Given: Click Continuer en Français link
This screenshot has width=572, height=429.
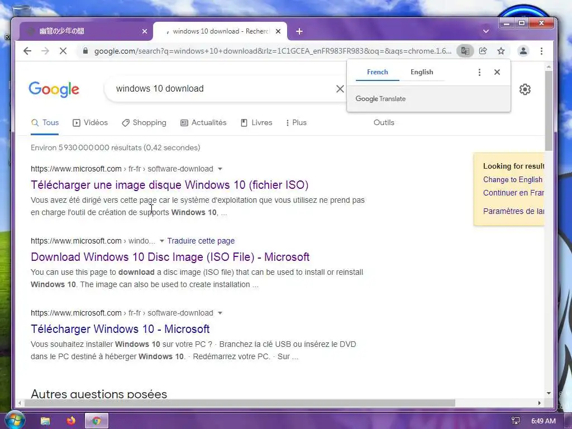Looking at the screenshot, I should pyautogui.click(x=513, y=193).
